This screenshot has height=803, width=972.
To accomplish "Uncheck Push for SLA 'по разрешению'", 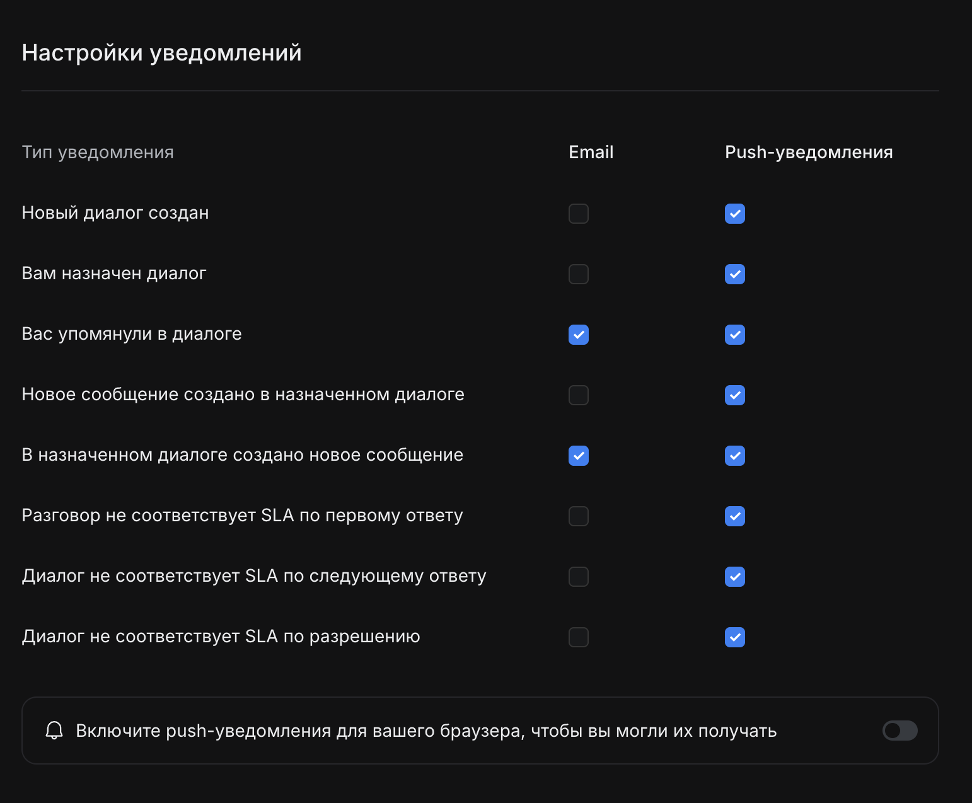I will click(x=734, y=637).
